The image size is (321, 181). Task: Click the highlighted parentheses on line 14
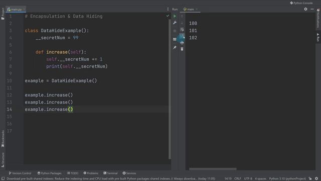click(x=70, y=110)
